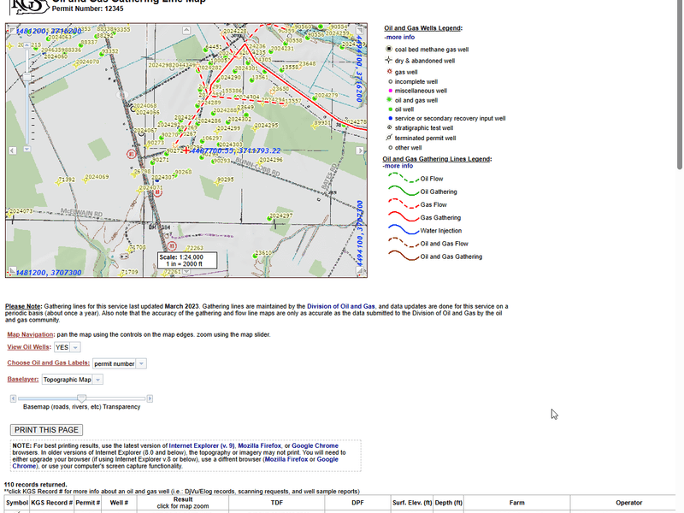
Task: Click the DPF column header
Action: 357,503
